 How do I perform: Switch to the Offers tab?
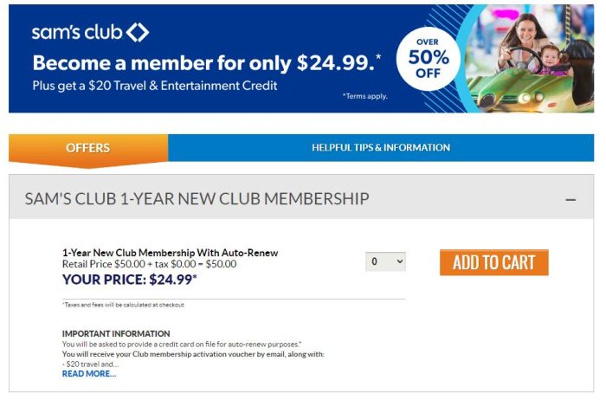(88, 148)
